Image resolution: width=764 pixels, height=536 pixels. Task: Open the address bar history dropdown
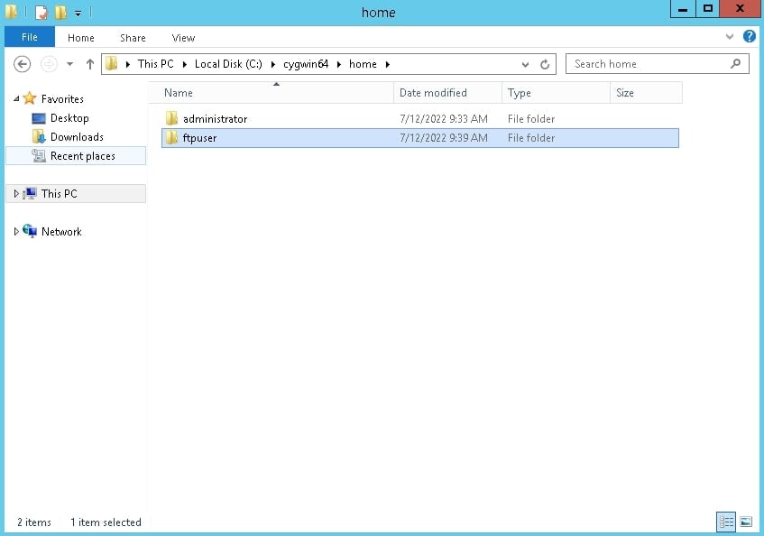525,64
